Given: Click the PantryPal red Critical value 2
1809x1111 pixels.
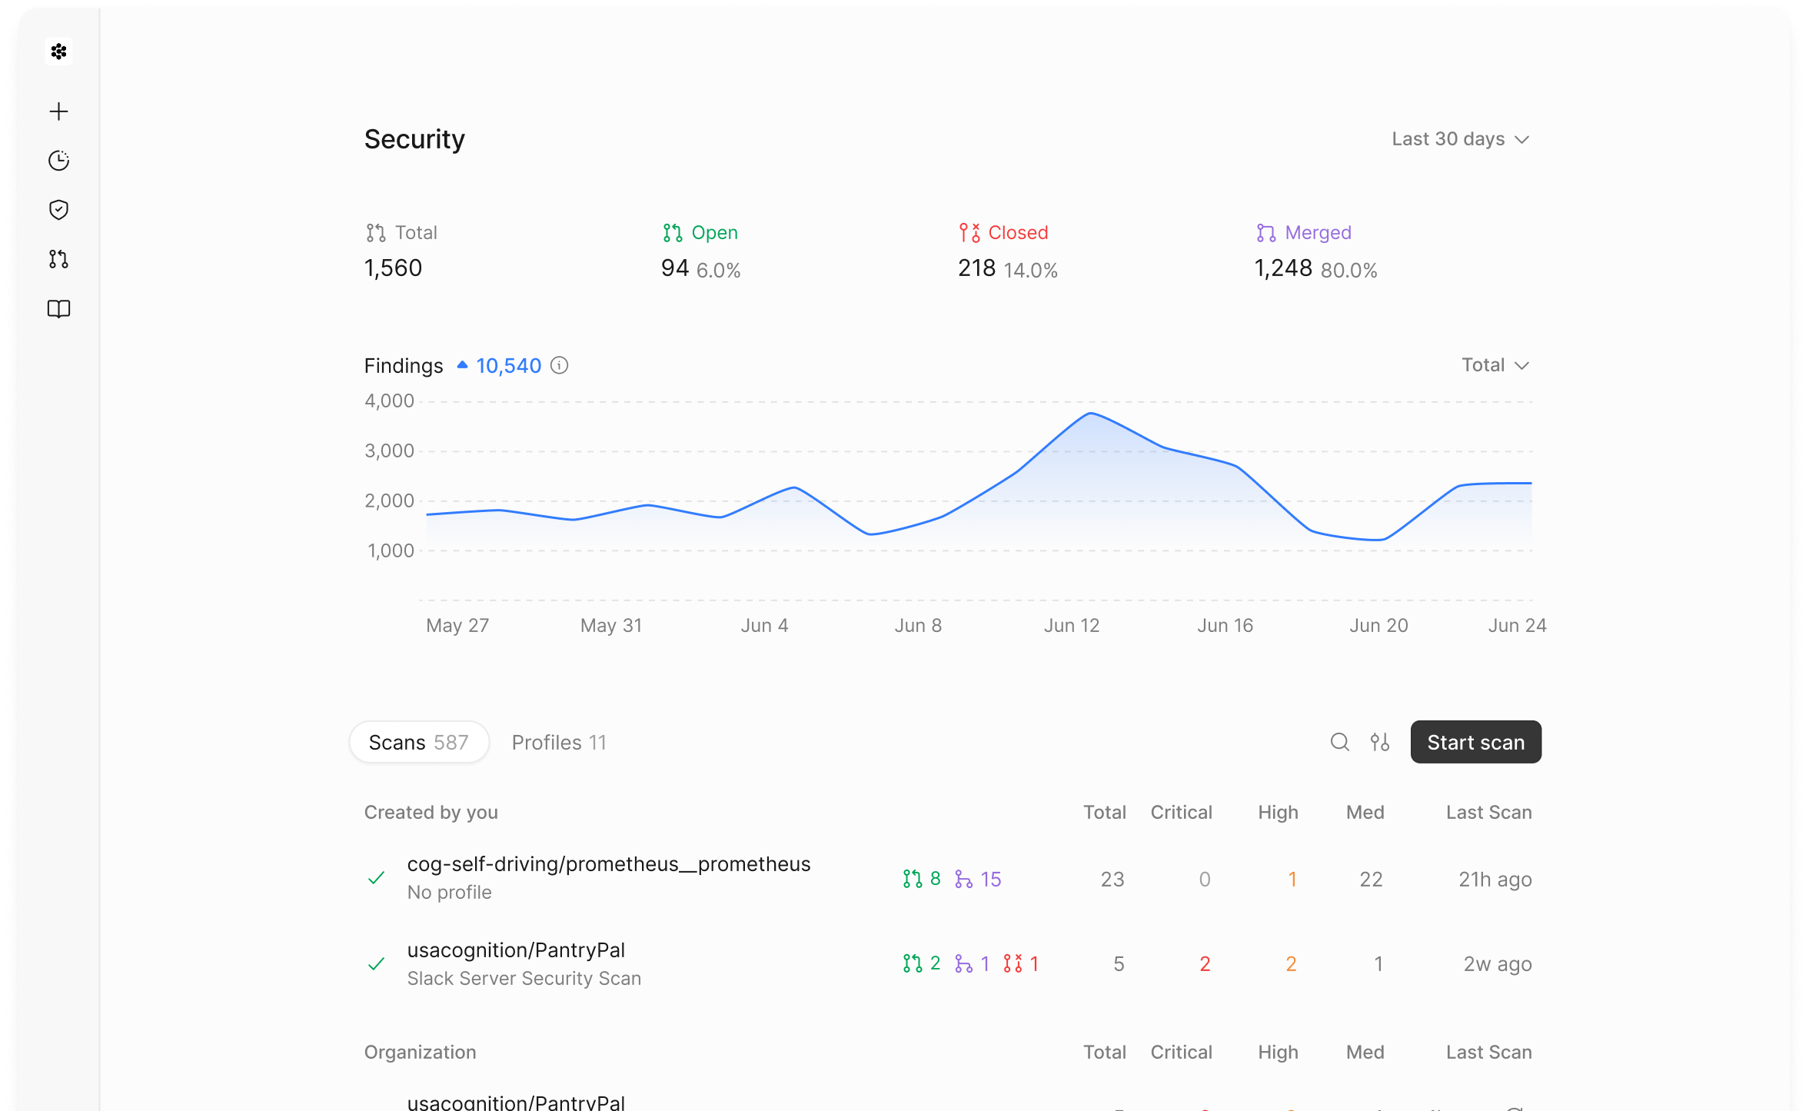Looking at the screenshot, I should (1205, 963).
